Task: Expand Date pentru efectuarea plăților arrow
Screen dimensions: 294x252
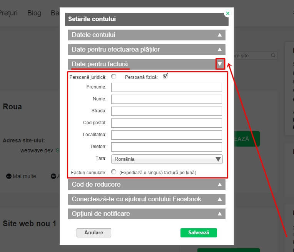Action: click(220, 50)
